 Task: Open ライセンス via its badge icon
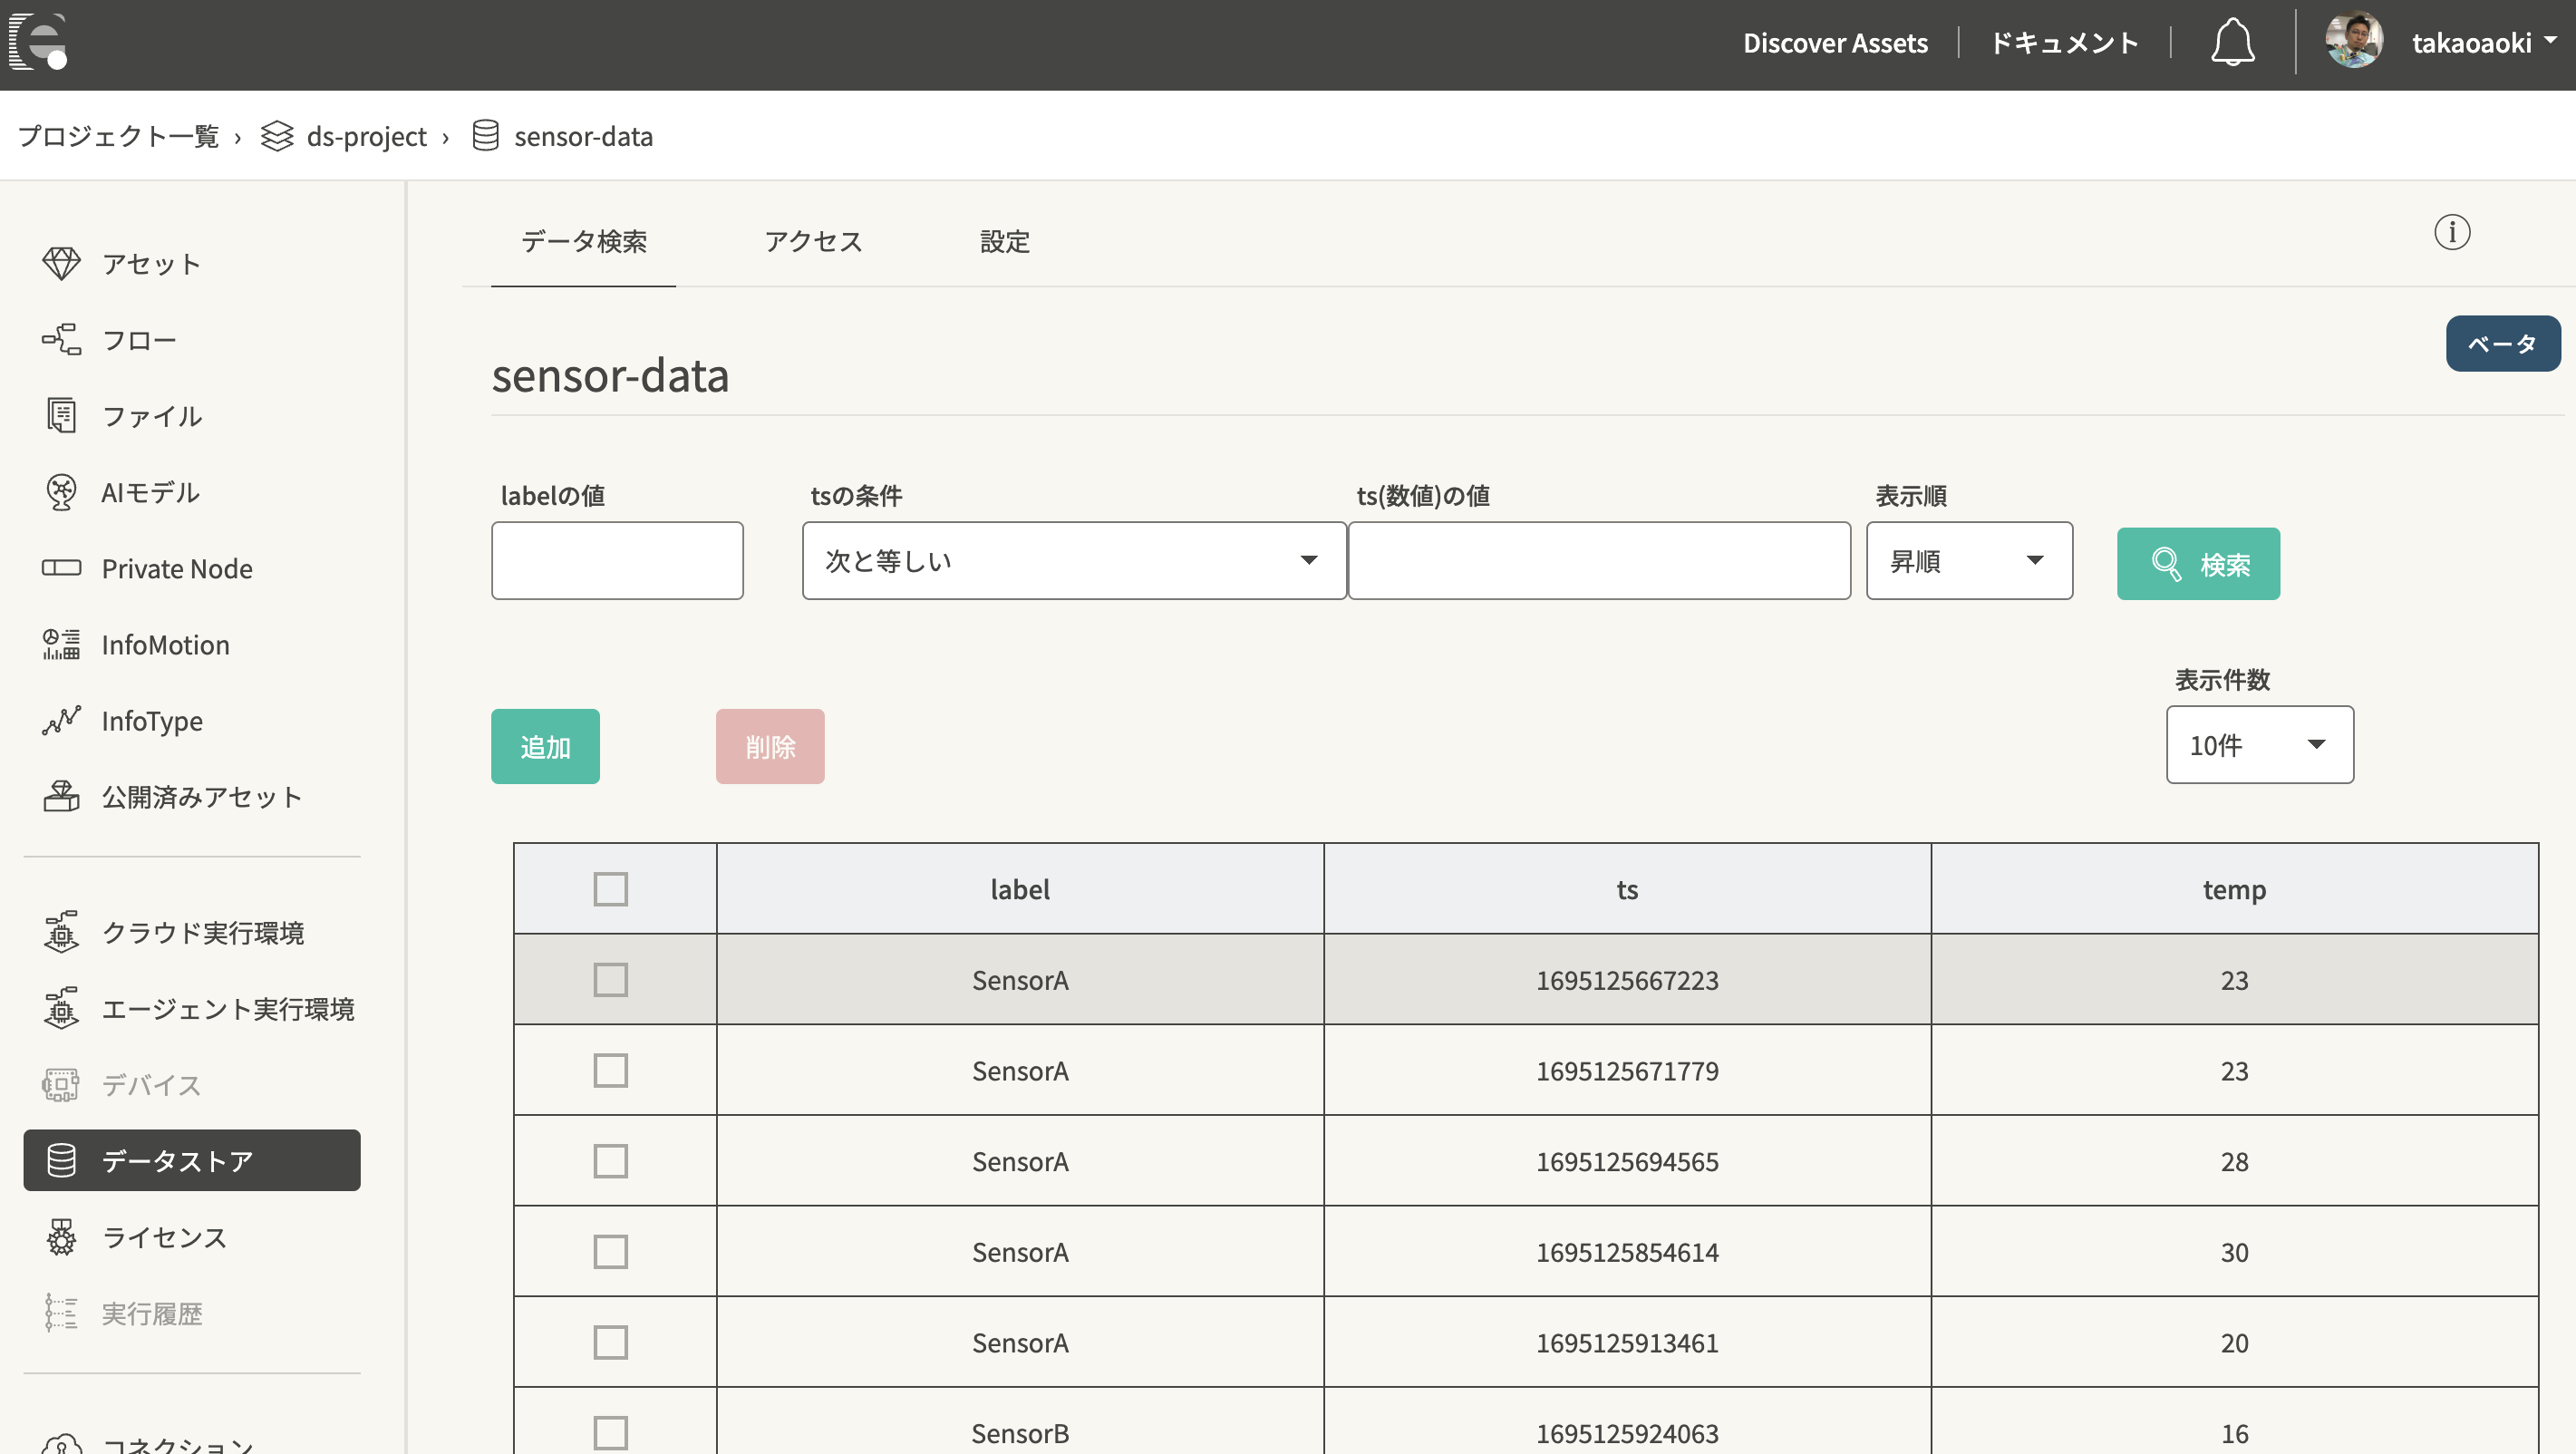coord(61,1237)
